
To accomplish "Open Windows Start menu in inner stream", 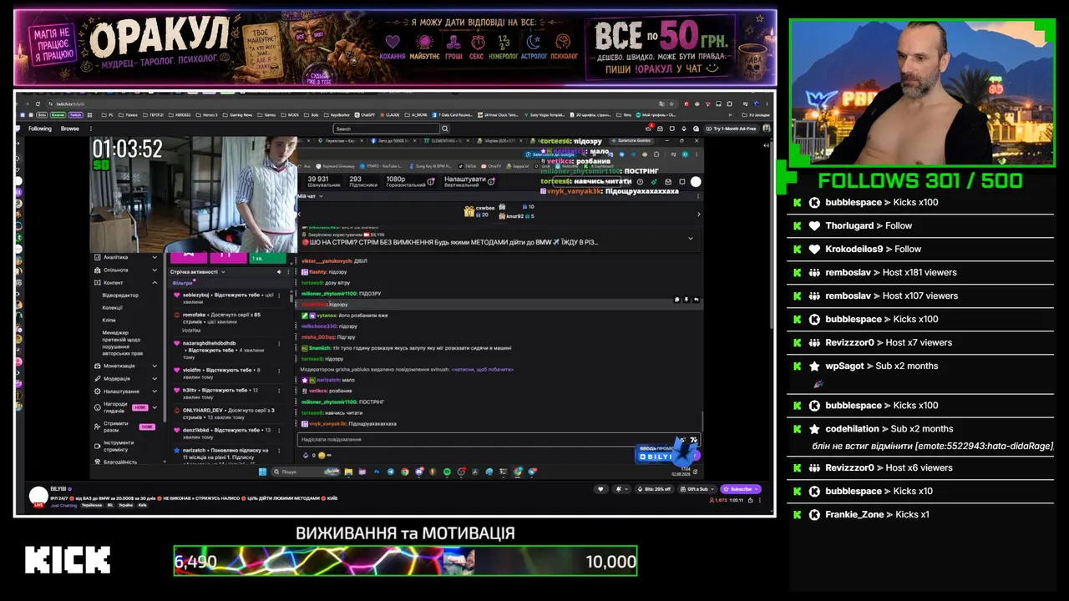I will pos(262,472).
